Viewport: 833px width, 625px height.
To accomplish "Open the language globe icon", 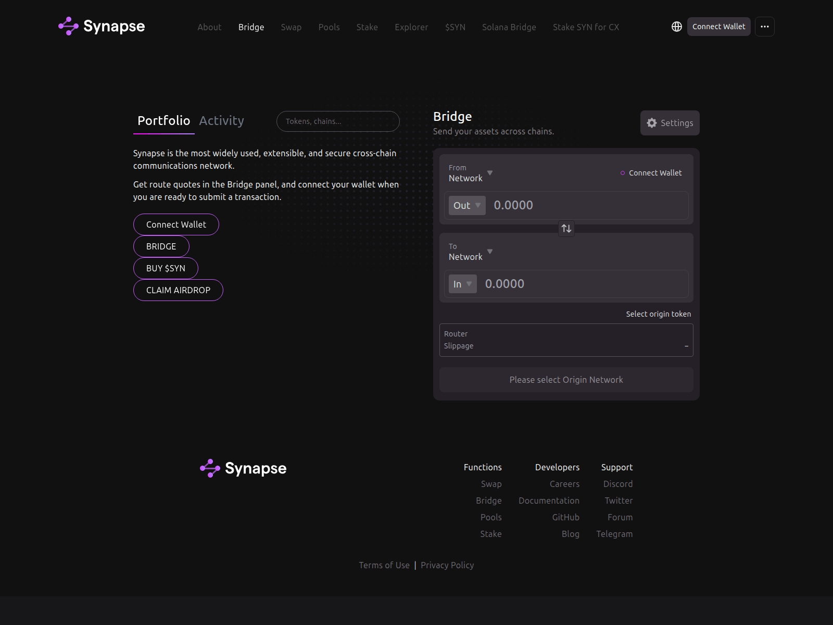I will coord(676,27).
